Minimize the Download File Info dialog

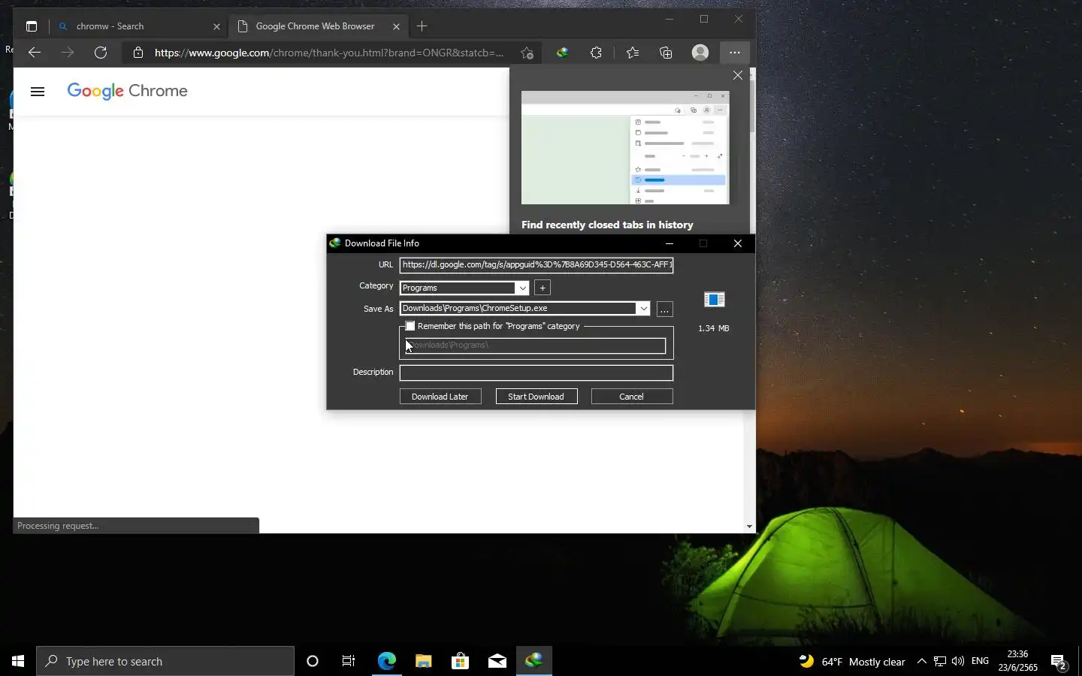tap(669, 243)
